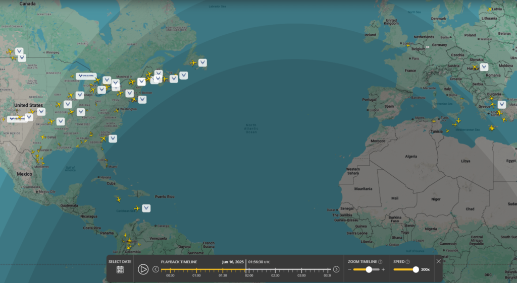Open the Air Force badge west of Chicago
The height and width of the screenshot is (283, 517).
79,95
